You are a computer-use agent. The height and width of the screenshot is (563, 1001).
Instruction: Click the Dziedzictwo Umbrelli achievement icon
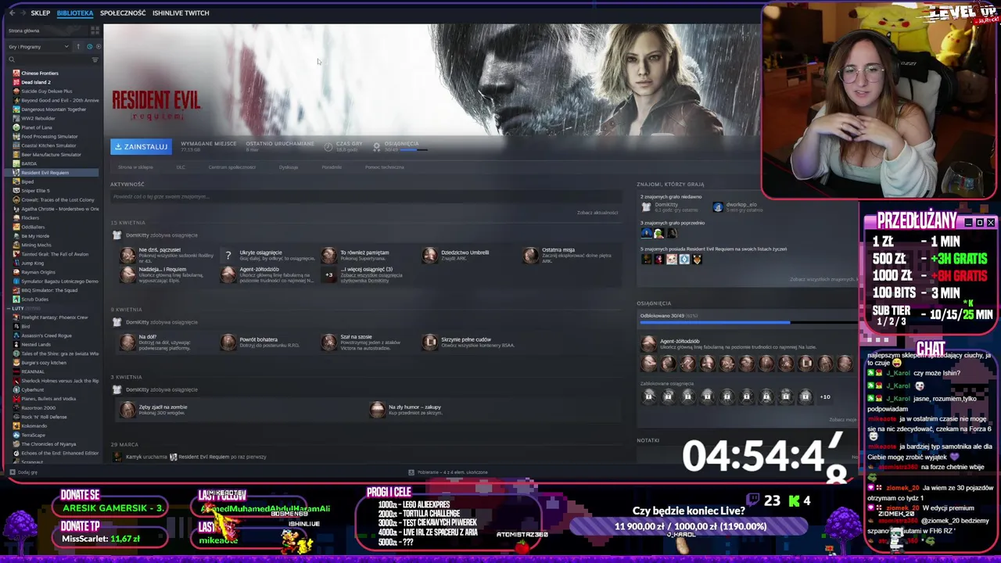pyautogui.click(x=430, y=256)
